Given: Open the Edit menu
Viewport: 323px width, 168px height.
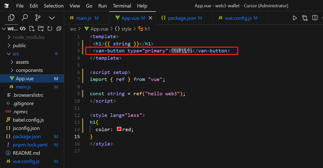Looking at the screenshot, I should [34, 6].
